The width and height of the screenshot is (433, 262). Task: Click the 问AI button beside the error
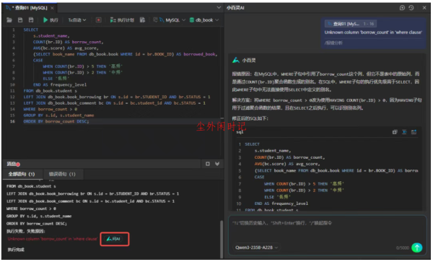coord(114,239)
